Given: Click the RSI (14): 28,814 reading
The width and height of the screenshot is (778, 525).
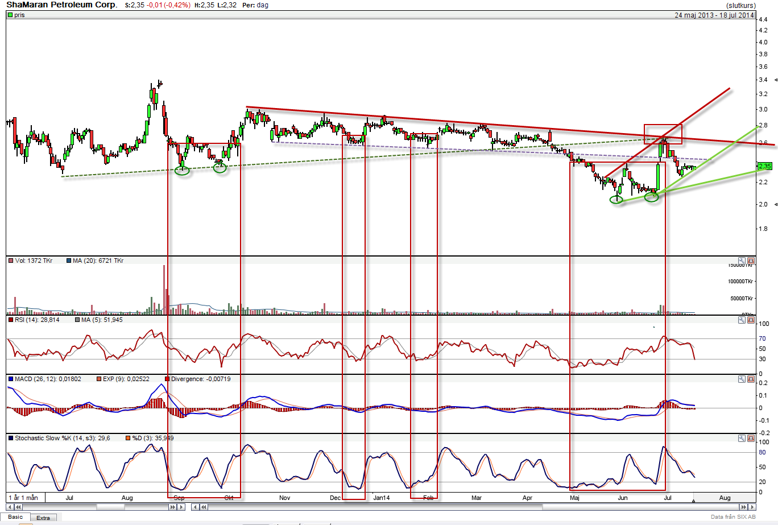Looking at the screenshot, I should (x=37, y=320).
